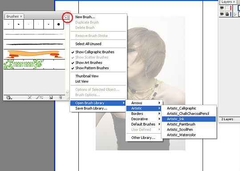Viewport: 240px width, 171px height.
Task: Choose Save Brush Library…
Action: point(98,108)
